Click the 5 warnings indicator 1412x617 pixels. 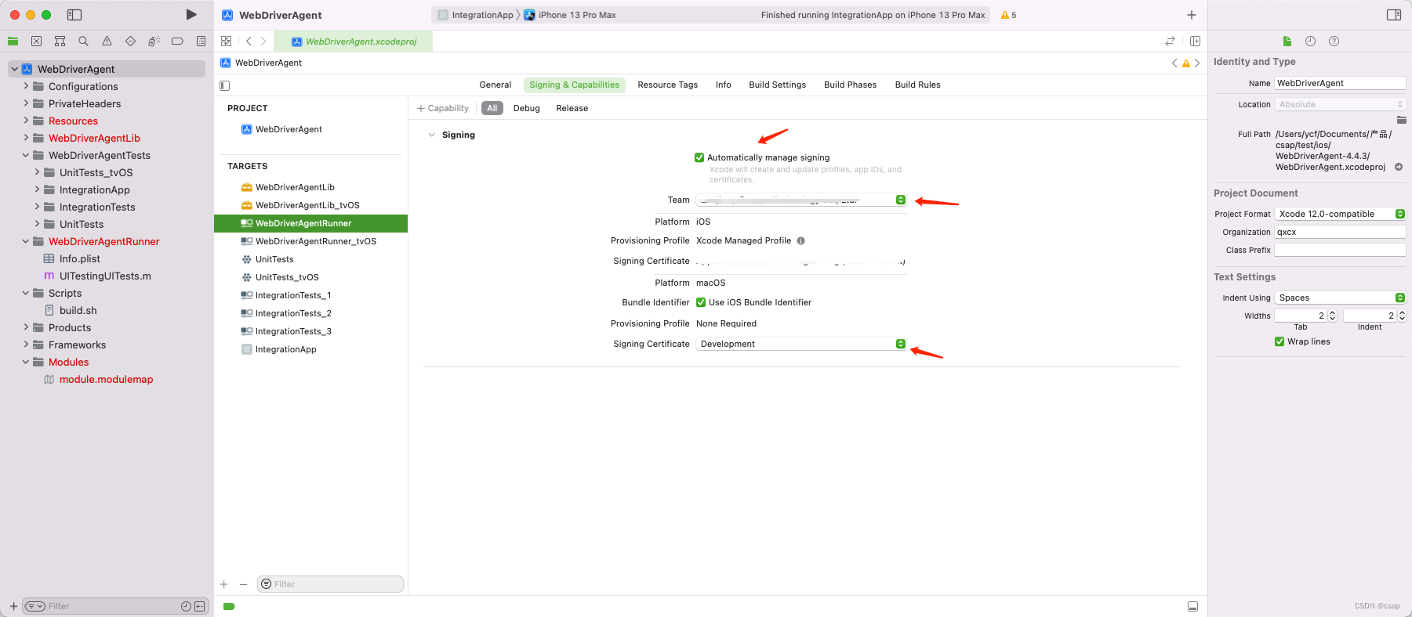[1009, 15]
